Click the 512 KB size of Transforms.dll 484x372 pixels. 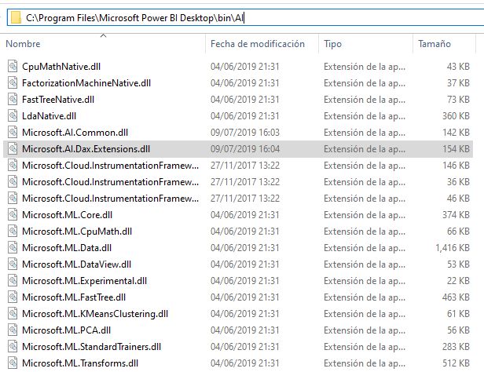point(456,363)
